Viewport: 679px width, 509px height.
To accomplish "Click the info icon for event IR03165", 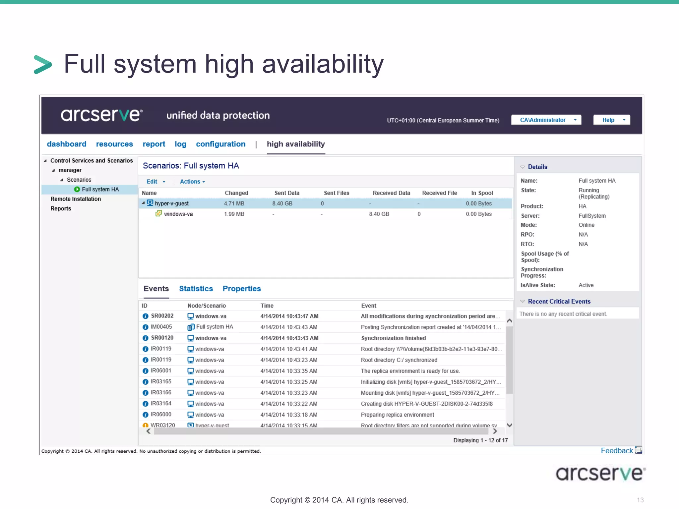I will coord(145,382).
